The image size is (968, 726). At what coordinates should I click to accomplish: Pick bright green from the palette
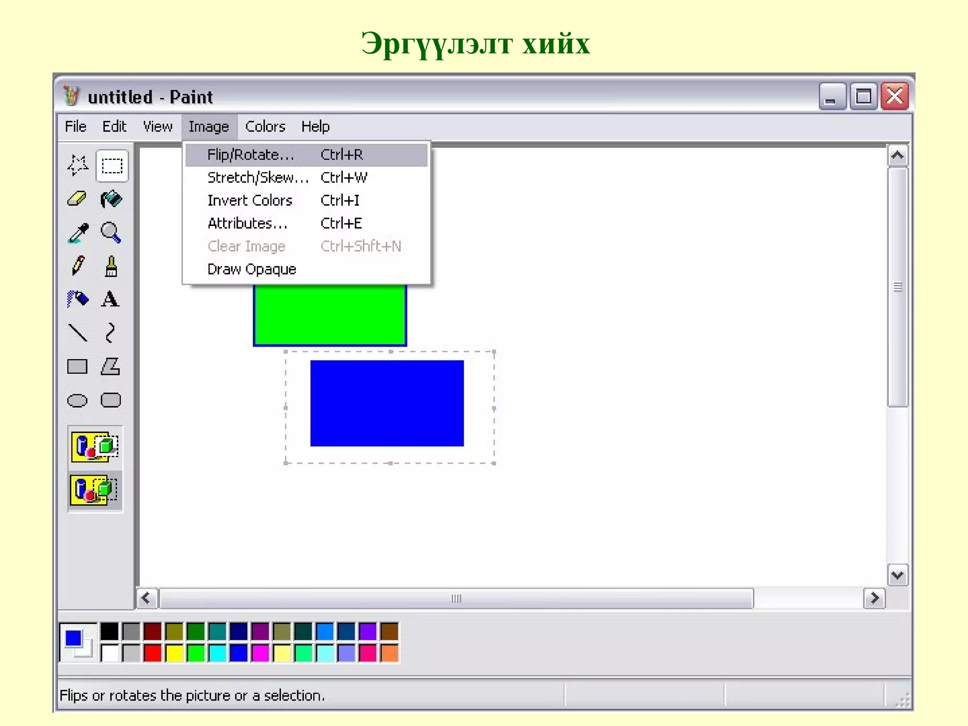click(196, 653)
